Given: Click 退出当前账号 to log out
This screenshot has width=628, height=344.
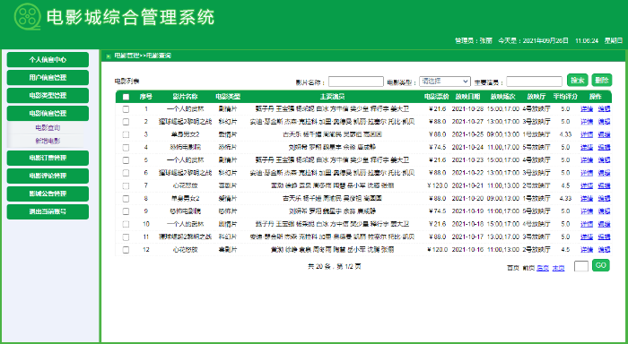Looking at the screenshot, I should pos(48,211).
